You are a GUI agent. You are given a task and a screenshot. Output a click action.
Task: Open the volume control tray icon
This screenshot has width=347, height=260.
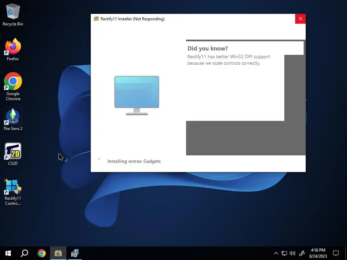point(292,253)
